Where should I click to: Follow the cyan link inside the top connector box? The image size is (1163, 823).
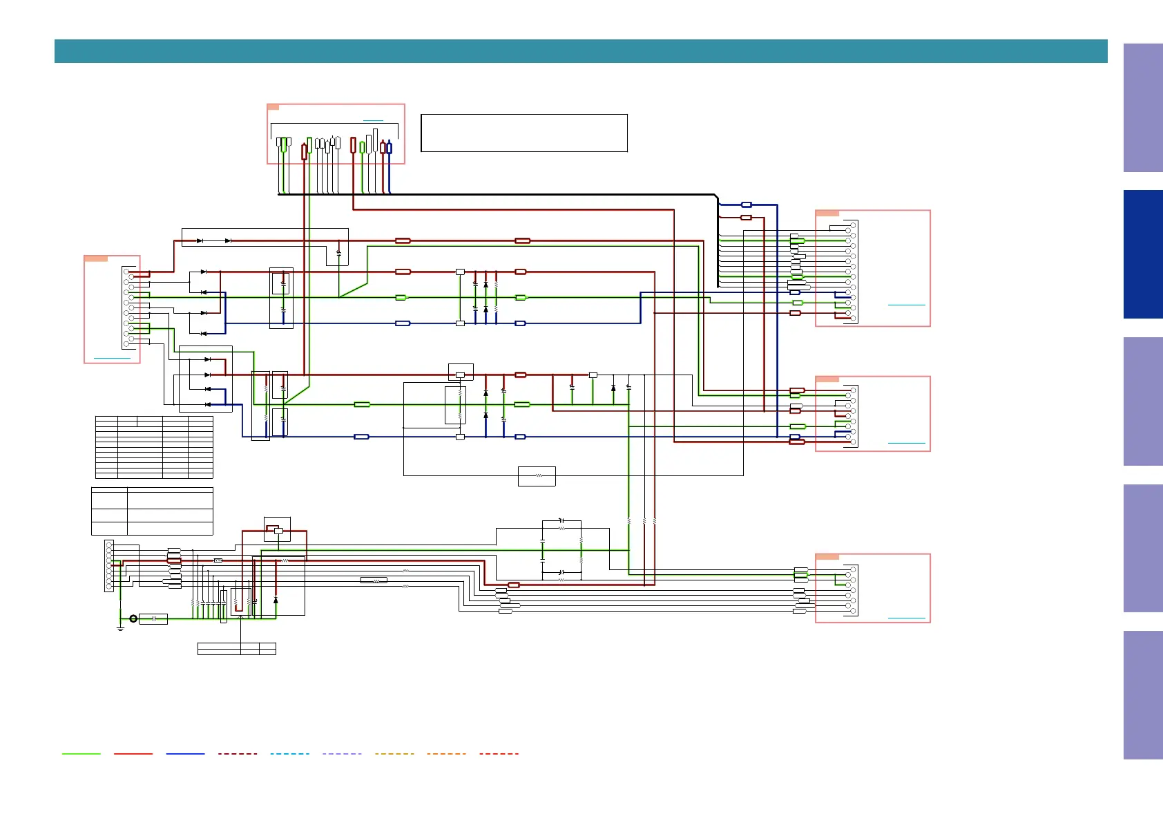tap(373, 121)
